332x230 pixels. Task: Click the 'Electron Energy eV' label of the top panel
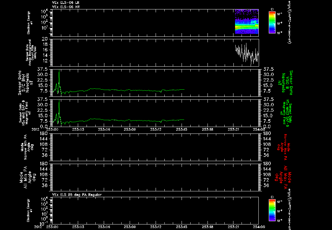click(30, 23)
